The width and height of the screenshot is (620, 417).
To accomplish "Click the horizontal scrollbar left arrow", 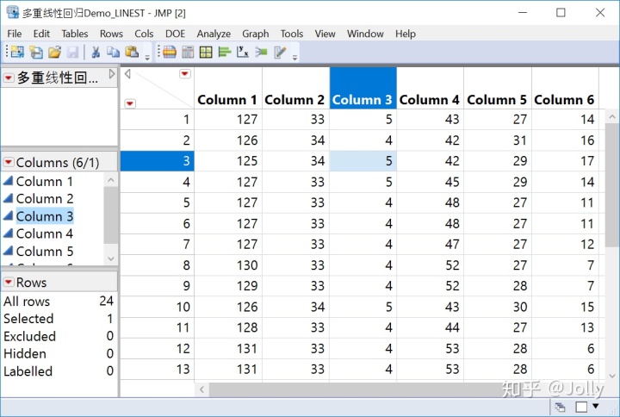I will pyautogui.click(x=202, y=389).
